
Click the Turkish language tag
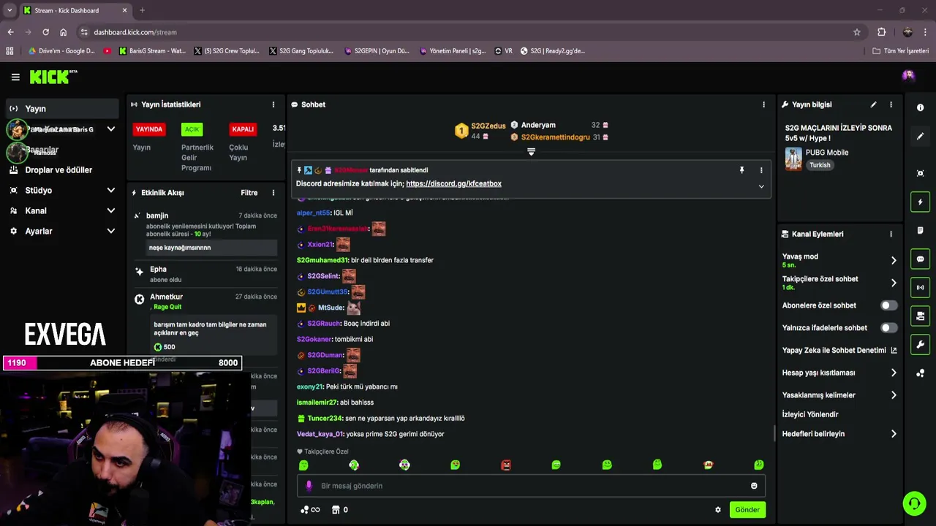pos(820,165)
